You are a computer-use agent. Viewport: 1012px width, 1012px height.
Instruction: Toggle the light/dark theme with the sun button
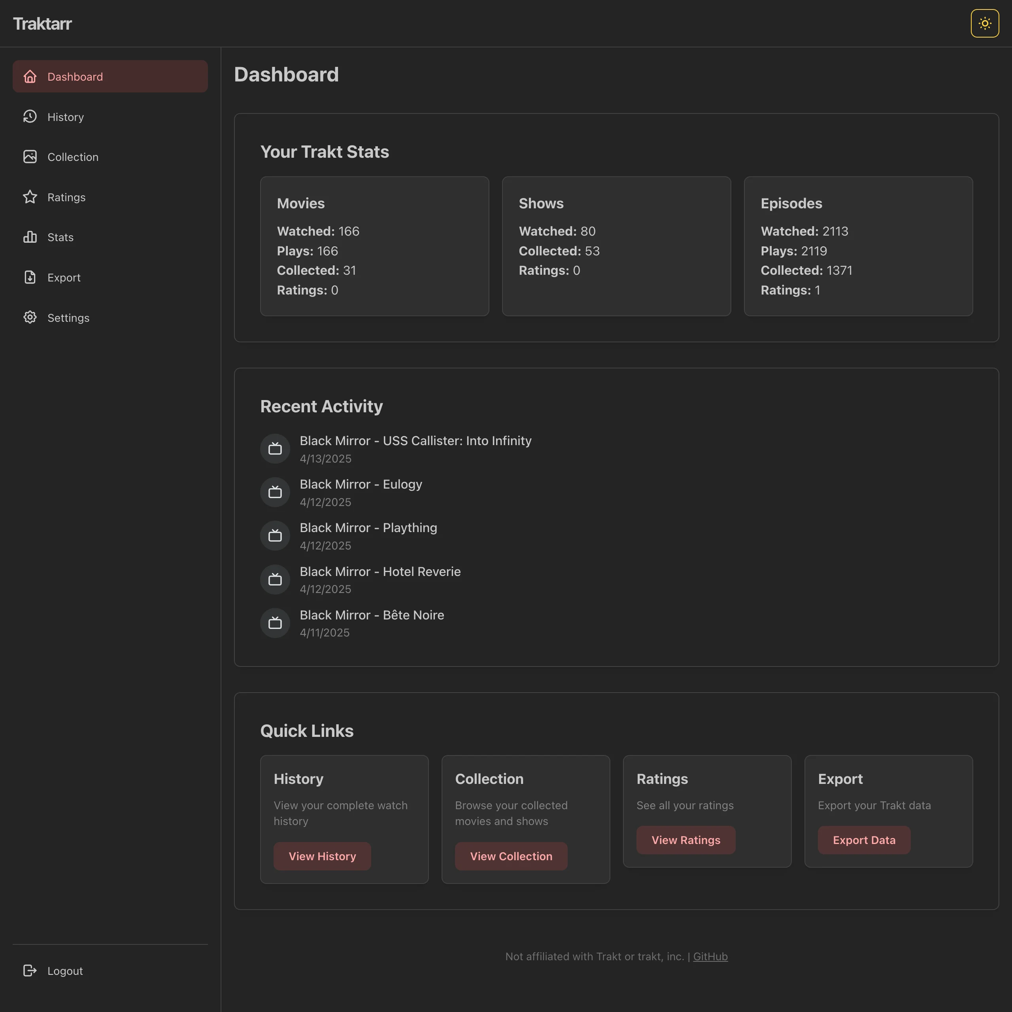[x=984, y=23]
